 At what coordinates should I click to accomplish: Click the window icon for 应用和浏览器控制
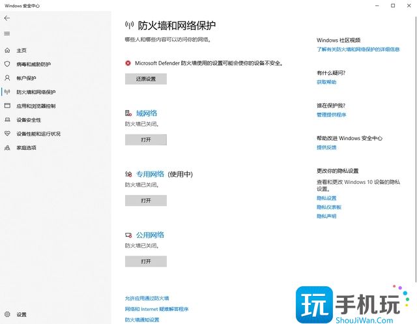[x=7, y=106]
